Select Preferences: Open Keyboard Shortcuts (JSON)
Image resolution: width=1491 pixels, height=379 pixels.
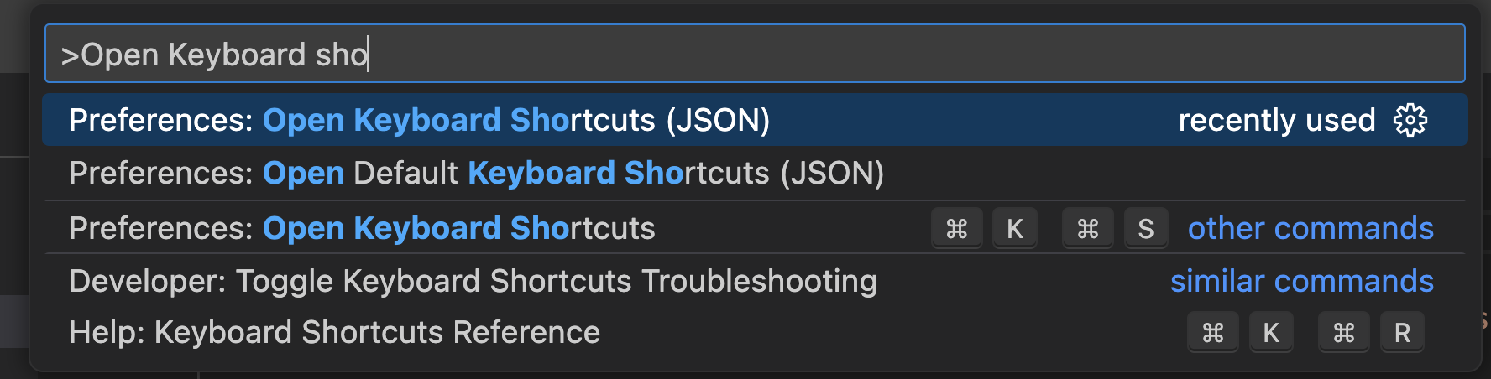click(x=755, y=120)
